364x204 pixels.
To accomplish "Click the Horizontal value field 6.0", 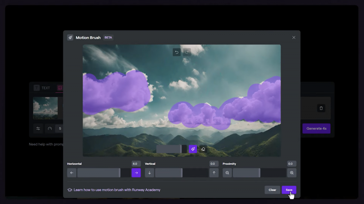I will click(x=136, y=164).
